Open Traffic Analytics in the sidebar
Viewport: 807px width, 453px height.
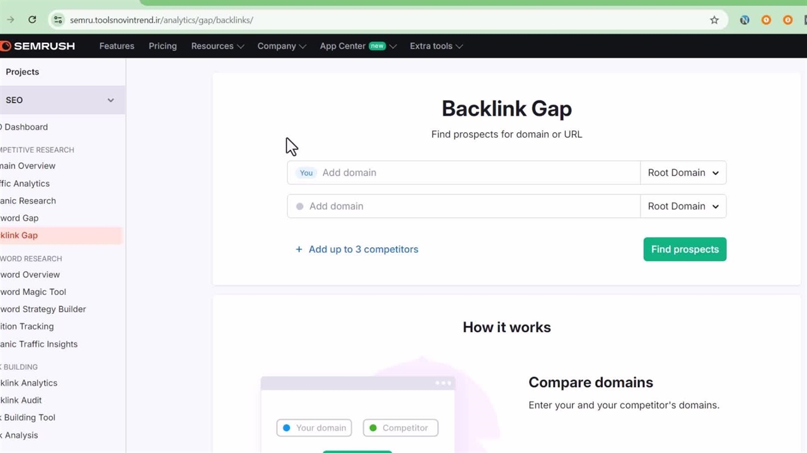pos(25,184)
